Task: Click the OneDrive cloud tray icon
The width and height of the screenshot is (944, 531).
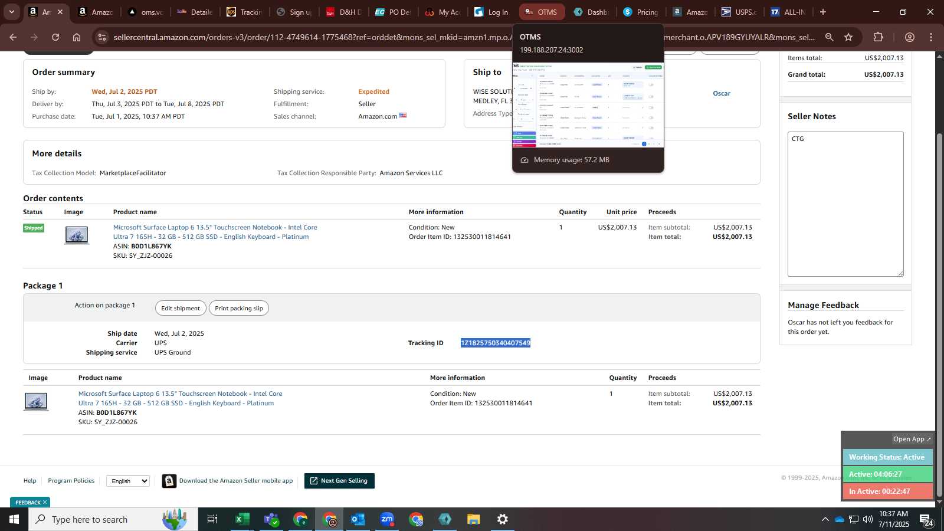Action: (x=839, y=519)
